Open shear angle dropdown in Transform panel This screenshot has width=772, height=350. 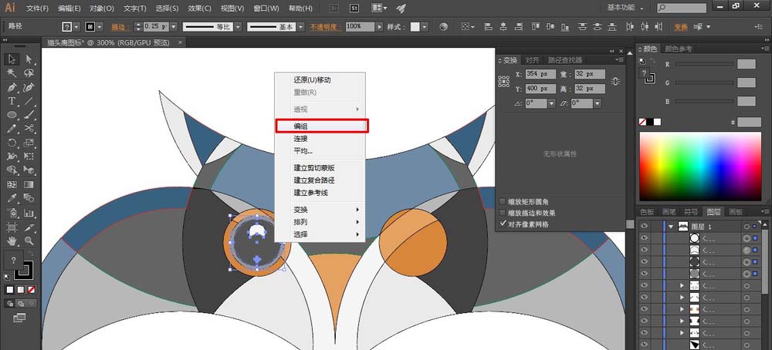598,104
